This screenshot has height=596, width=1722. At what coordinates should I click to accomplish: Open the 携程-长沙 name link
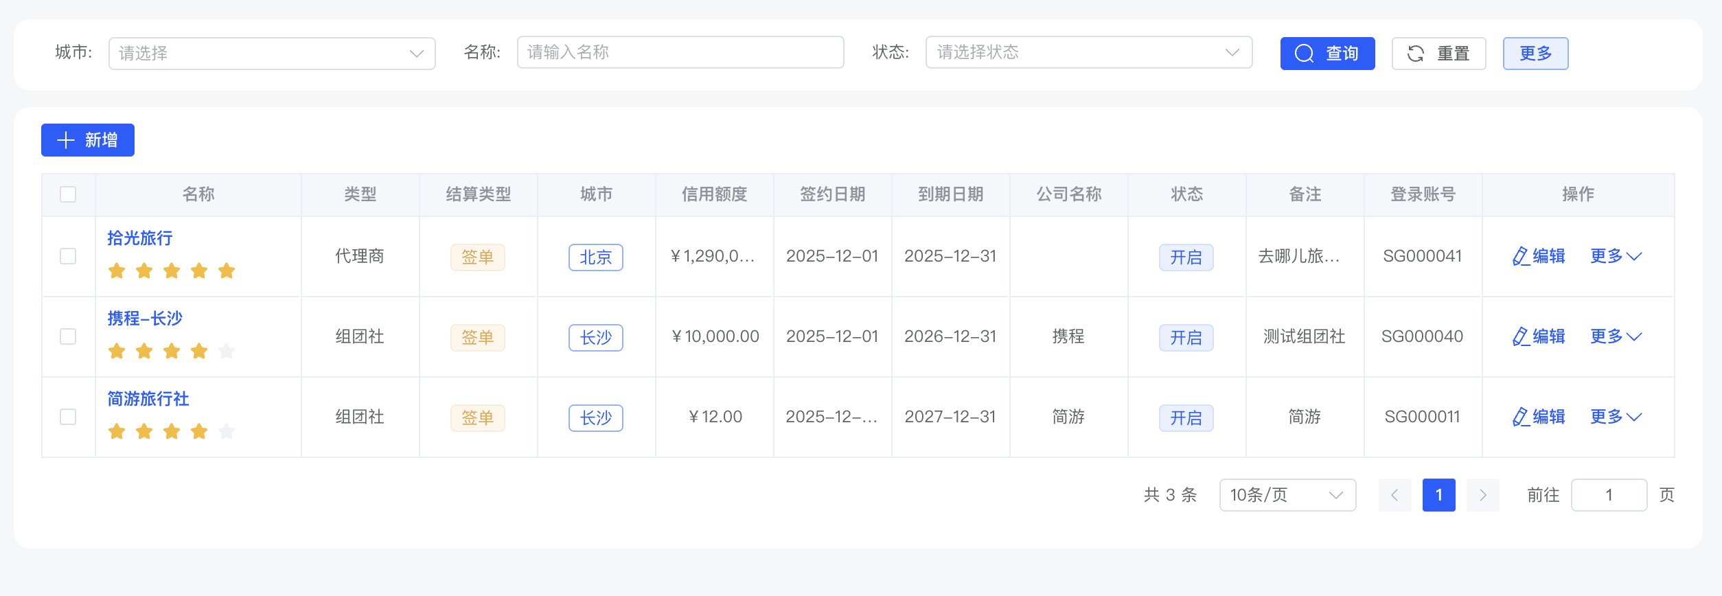point(145,319)
